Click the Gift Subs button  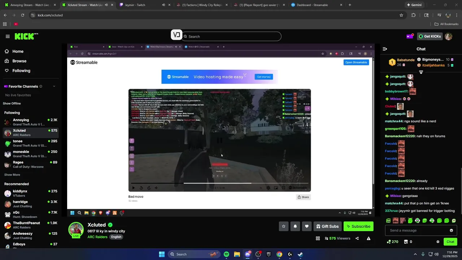pyautogui.click(x=328, y=226)
